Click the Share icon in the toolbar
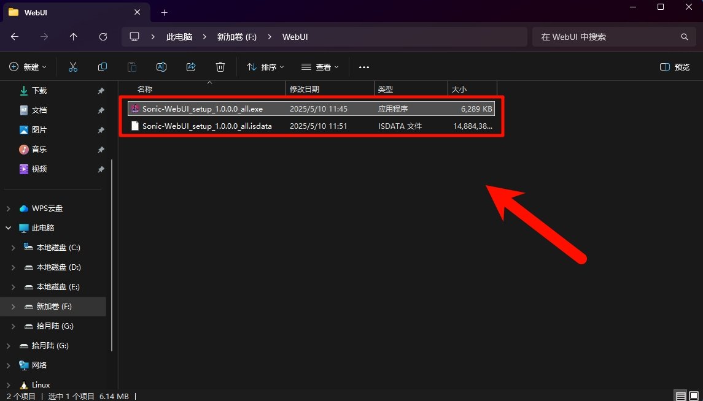703x401 pixels. point(190,67)
